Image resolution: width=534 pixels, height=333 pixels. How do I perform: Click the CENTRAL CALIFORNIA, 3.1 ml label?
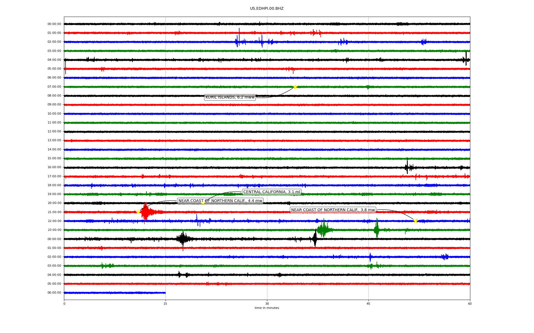pyautogui.click(x=271, y=192)
